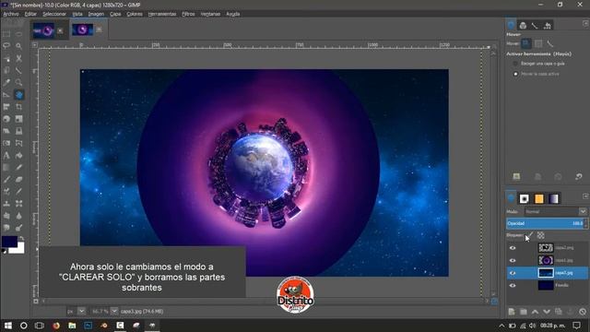Select the Align tool
Screen dimensions: 590x332
pyautogui.click(x=6, y=107)
